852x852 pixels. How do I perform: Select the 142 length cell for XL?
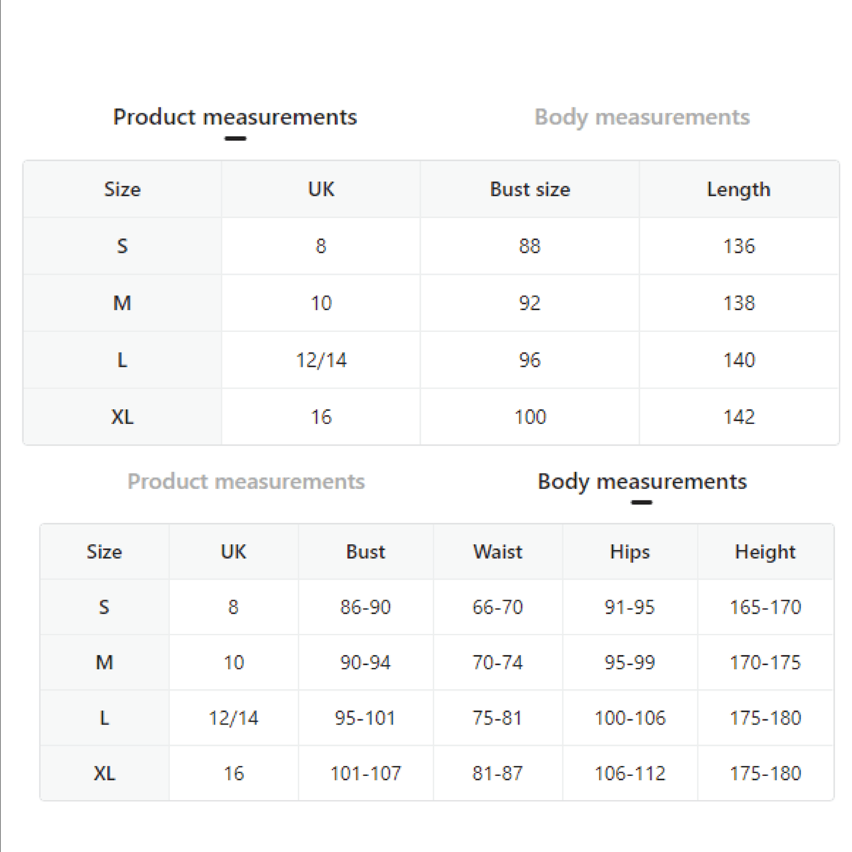click(739, 417)
